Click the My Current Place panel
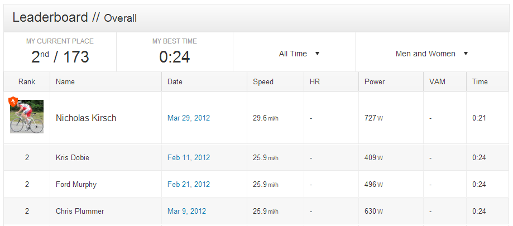 60,52
